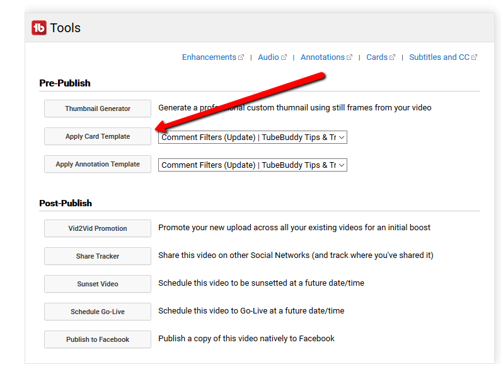Open the annotation template video dropdown

click(253, 165)
